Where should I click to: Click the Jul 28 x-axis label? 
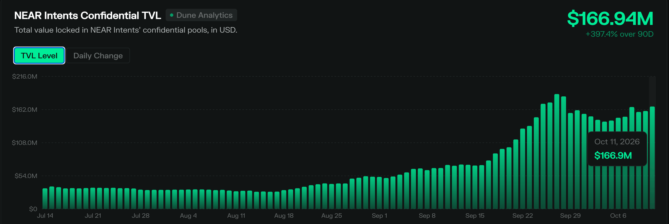coord(141,216)
